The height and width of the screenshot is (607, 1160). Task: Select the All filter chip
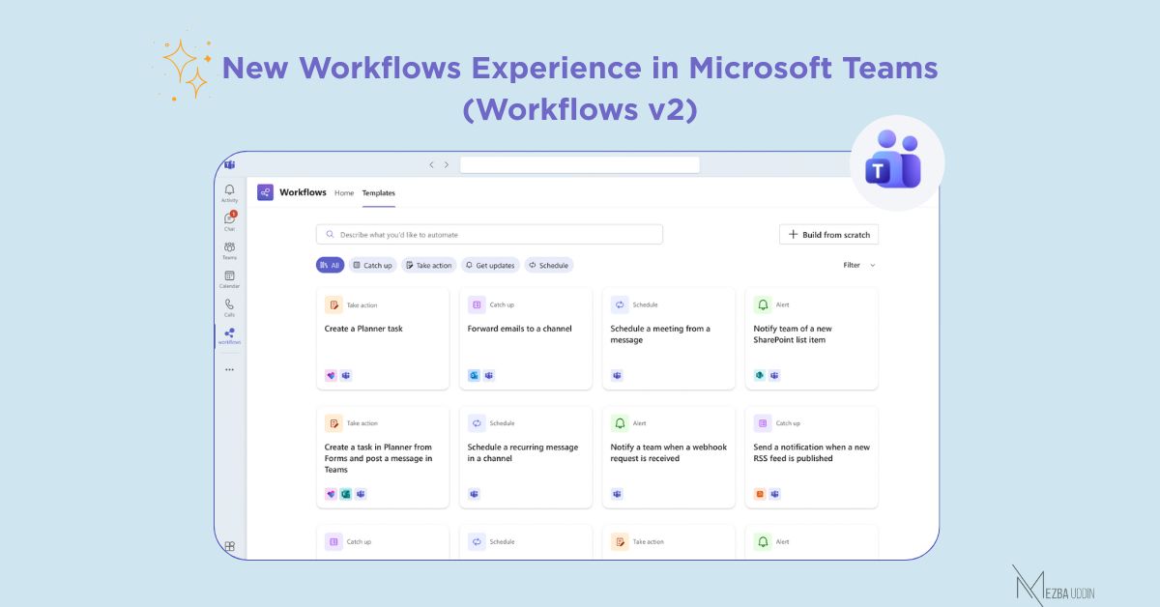(330, 265)
